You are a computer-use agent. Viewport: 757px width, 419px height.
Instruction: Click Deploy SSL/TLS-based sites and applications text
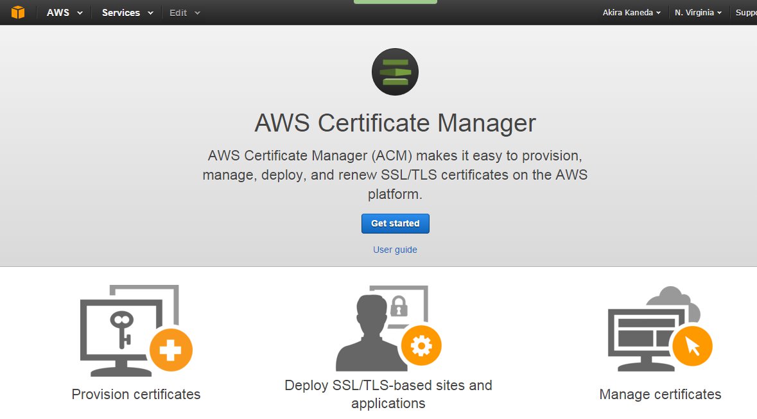pyautogui.click(x=388, y=394)
